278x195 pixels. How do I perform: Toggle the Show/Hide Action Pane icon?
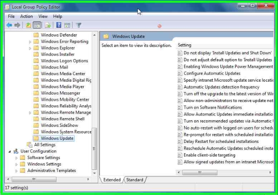pyautogui.click(x=67, y=25)
